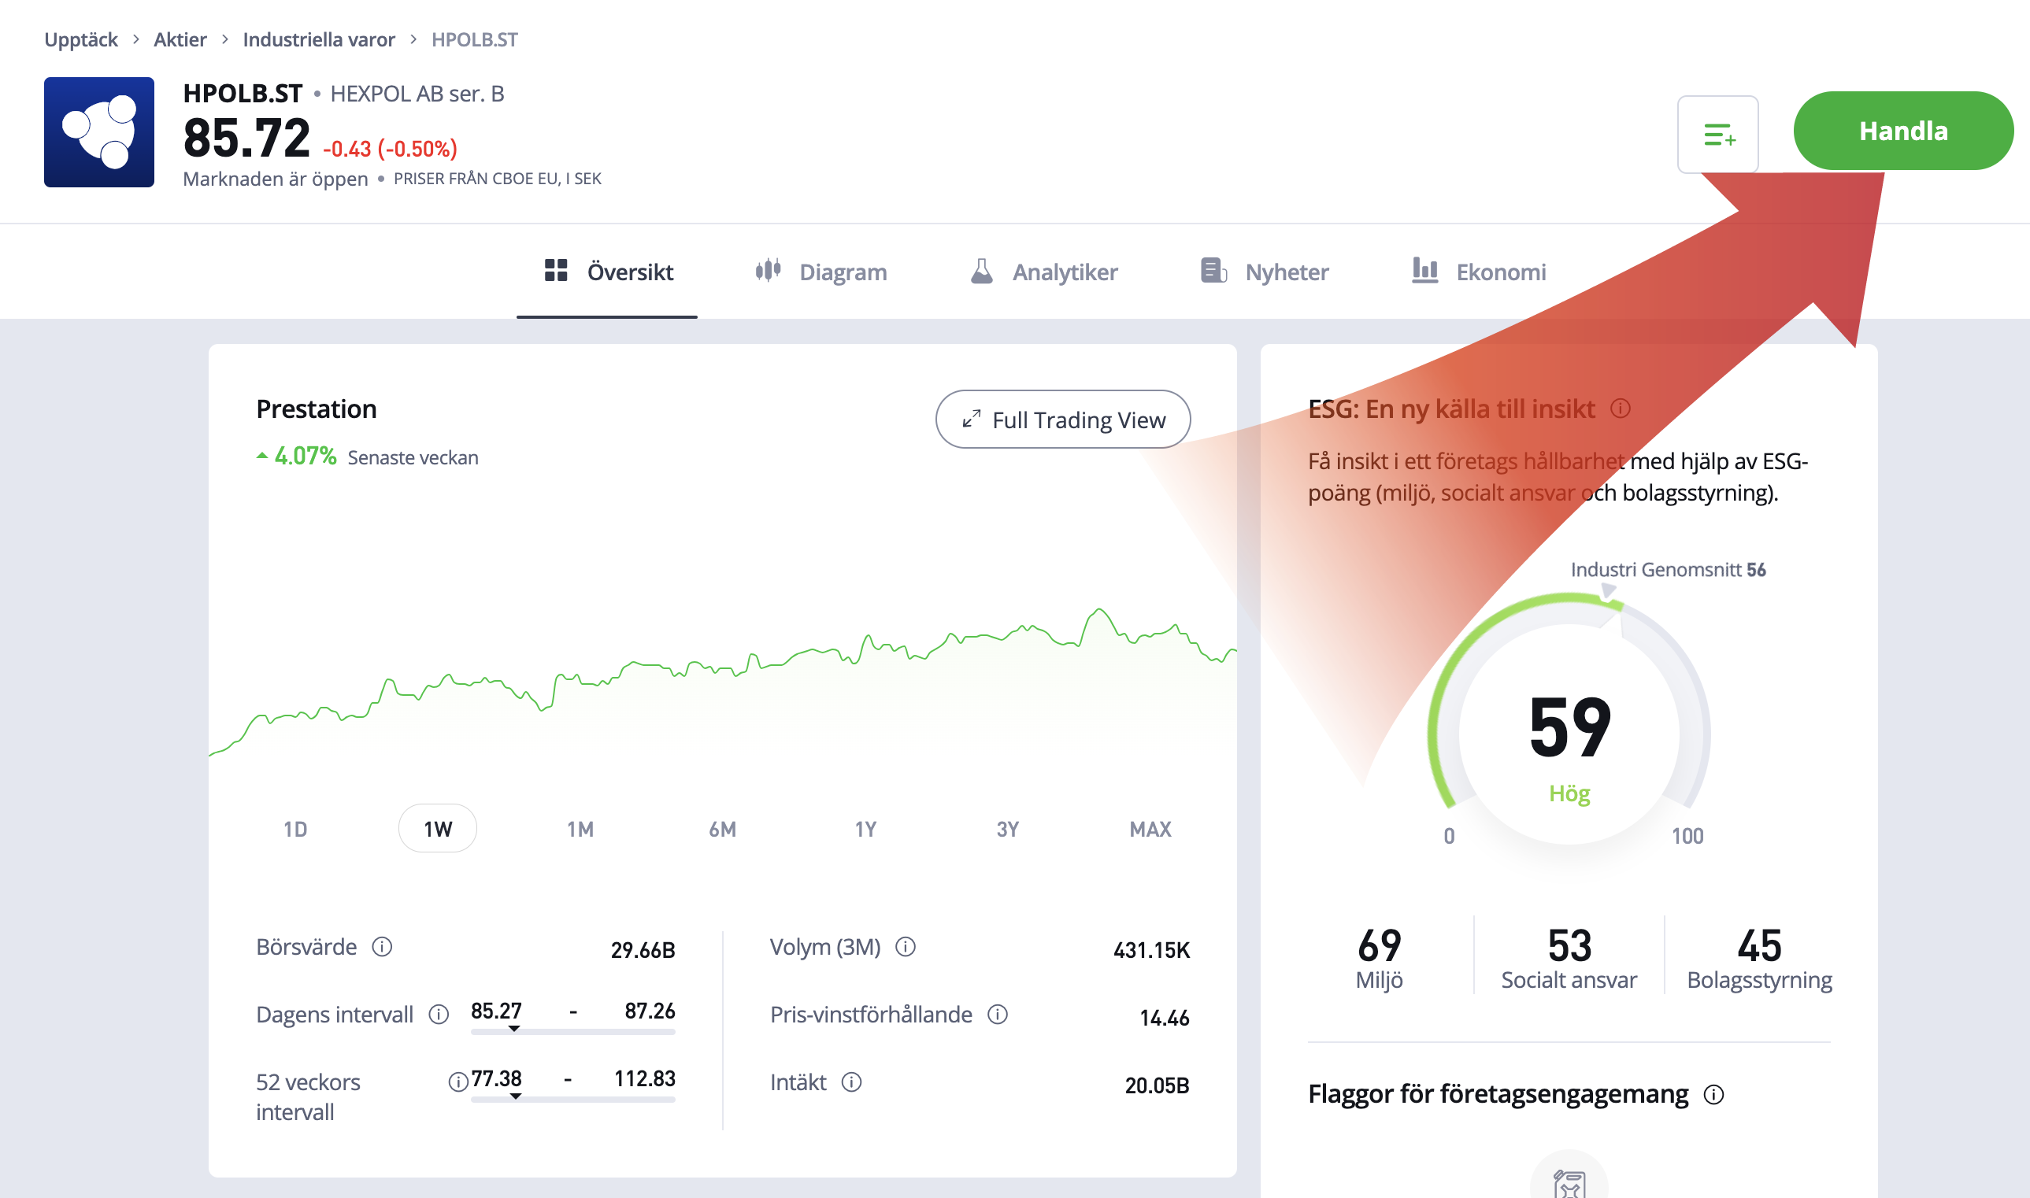Image resolution: width=2030 pixels, height=1198 pixels.
Task: Select the 1M time range
Action: click(x=580, y=829)
